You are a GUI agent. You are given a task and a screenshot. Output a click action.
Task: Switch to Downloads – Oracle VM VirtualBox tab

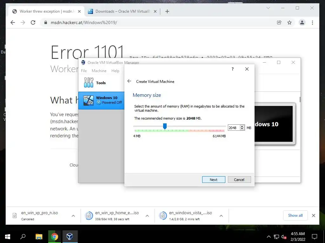click(122, 11)
